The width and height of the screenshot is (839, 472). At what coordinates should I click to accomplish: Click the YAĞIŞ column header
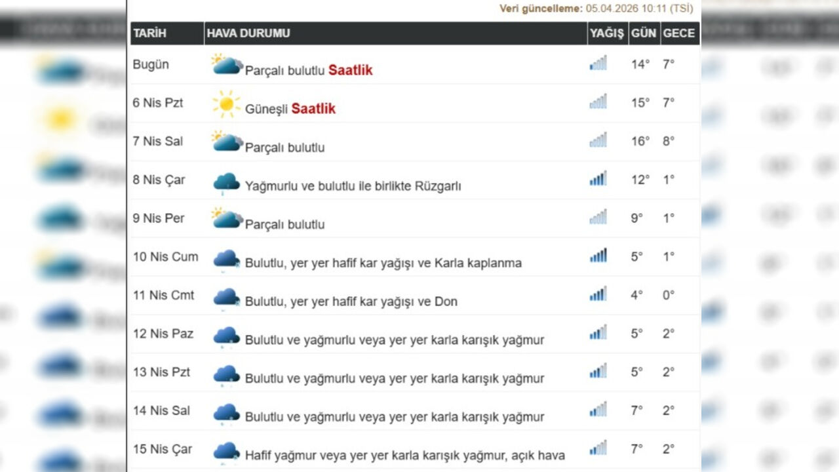tap(607, 33)
